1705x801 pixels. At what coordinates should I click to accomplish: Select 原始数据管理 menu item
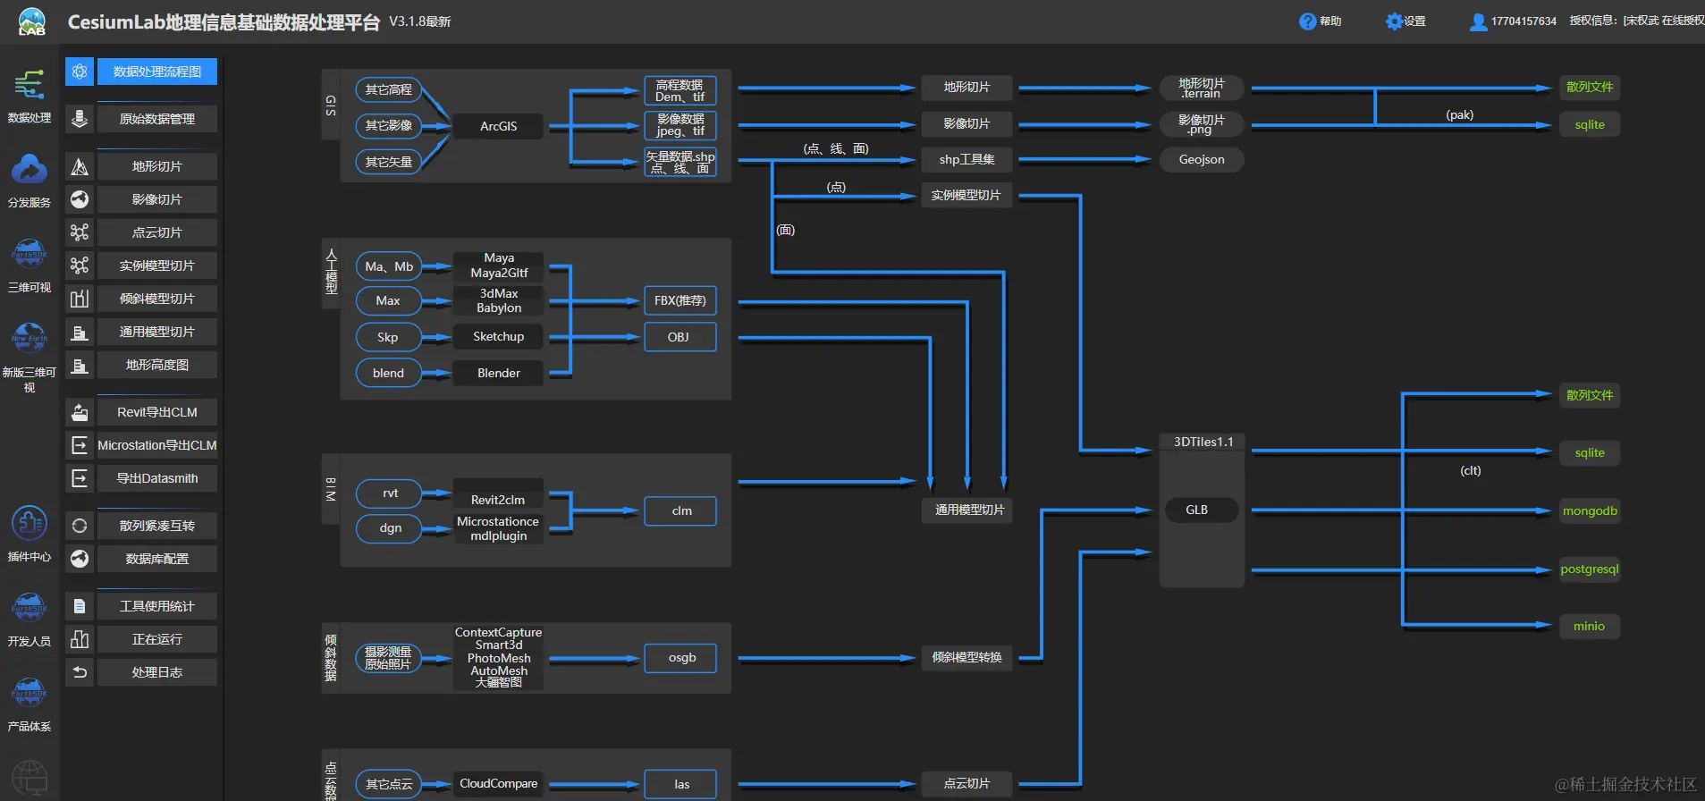point(157,119)
